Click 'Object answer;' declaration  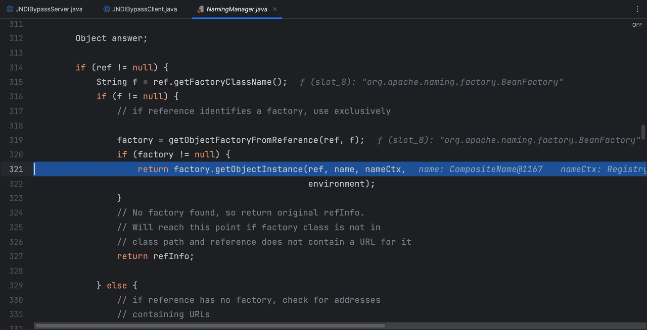point(111,38)
